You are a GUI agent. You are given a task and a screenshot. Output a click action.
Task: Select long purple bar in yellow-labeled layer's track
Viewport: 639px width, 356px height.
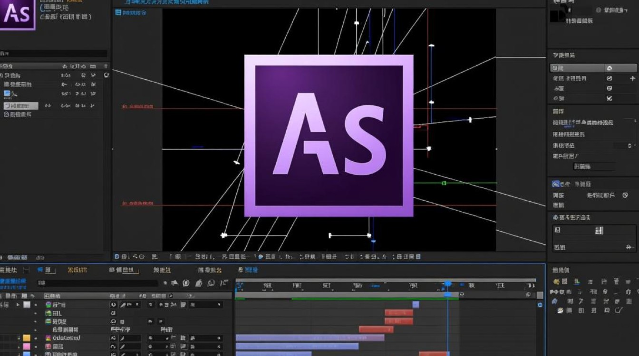tap(310, 338)
